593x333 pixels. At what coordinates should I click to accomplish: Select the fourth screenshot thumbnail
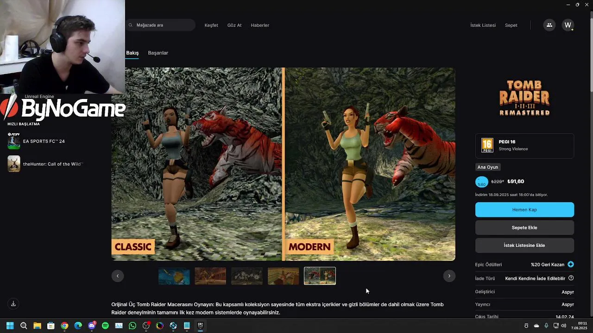pos(284,276)
